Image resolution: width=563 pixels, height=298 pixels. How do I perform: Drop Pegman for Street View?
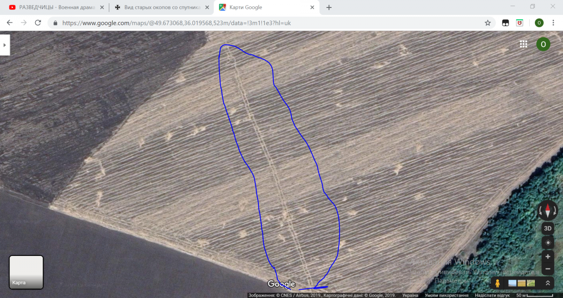click(x=498, y=283)
